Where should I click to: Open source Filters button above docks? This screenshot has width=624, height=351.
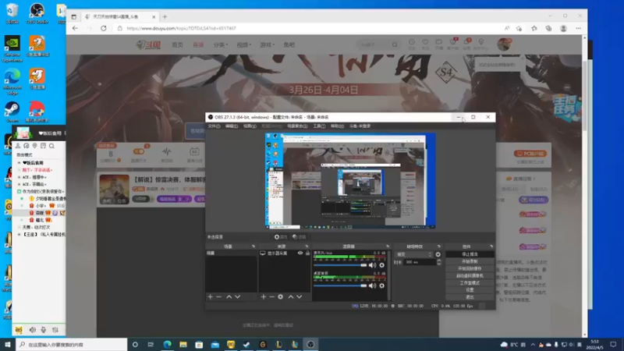(x=300, y=237)
